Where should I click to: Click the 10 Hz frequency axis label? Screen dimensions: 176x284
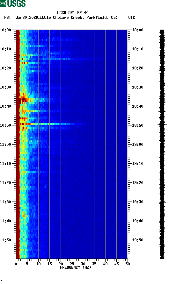tap(38, 264)
